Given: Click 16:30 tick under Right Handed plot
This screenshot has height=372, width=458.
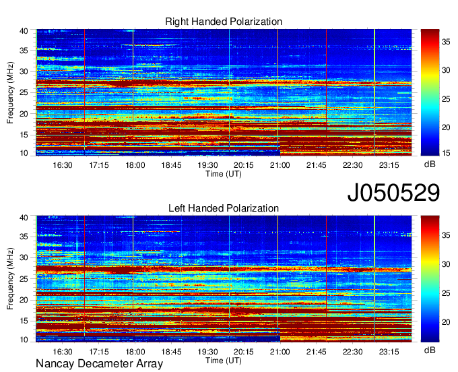Looking at the screenshot, I should [x=63, y=165].
